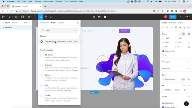
Task: Click the user avatar H icon
Action: tap(166, 17)
